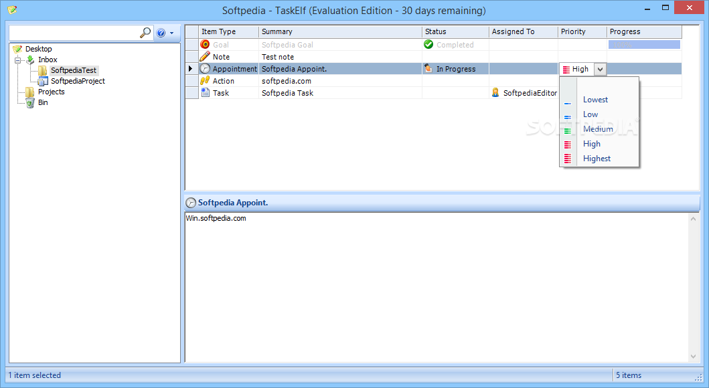Screen dimensions: 709x388
Task: Select the 'Softpedia Goal' summary cell
Action: (x=341, y=45)
